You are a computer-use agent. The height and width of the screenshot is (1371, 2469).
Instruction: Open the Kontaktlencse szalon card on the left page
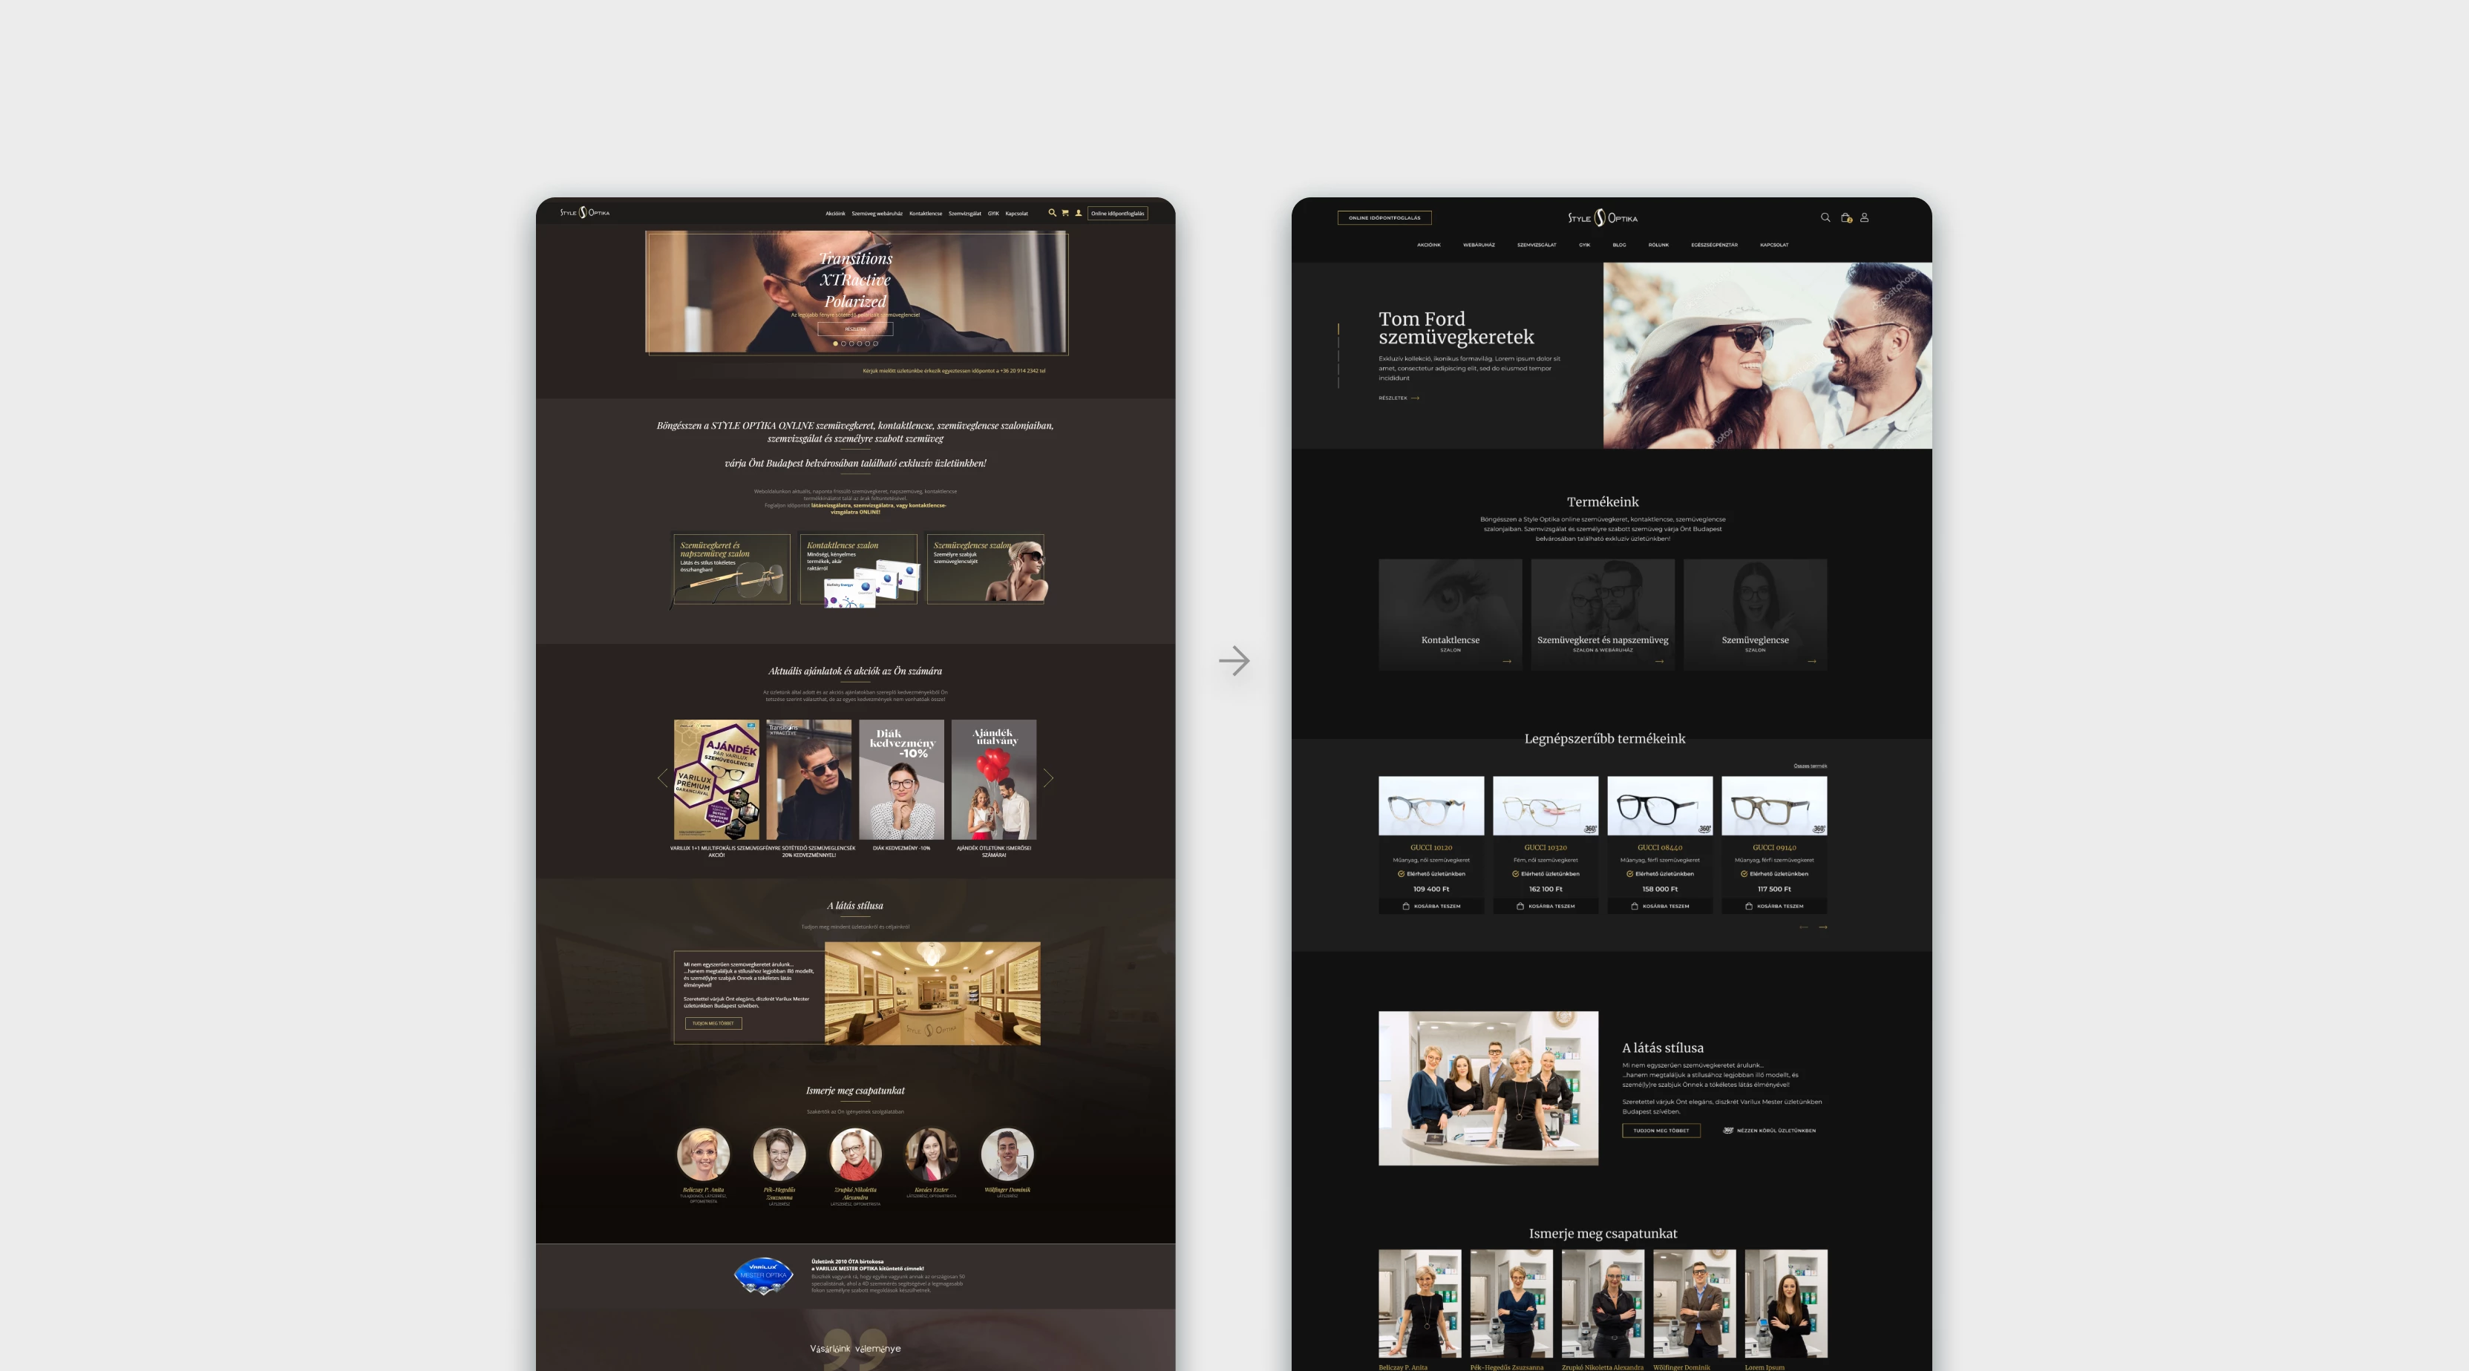click(858, 569)
